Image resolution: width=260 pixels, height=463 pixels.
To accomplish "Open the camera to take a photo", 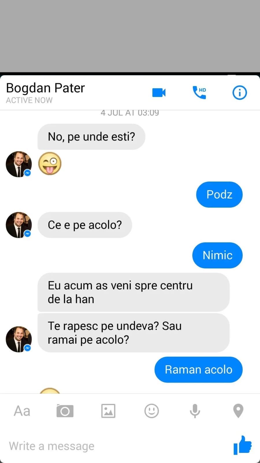I will click(65, 411).
